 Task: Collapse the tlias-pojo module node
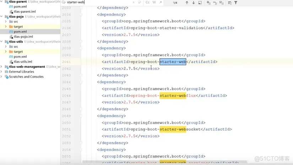pos(1,17)
